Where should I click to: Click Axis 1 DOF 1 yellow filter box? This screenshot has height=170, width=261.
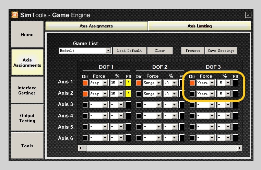click(x=128, y=83)
